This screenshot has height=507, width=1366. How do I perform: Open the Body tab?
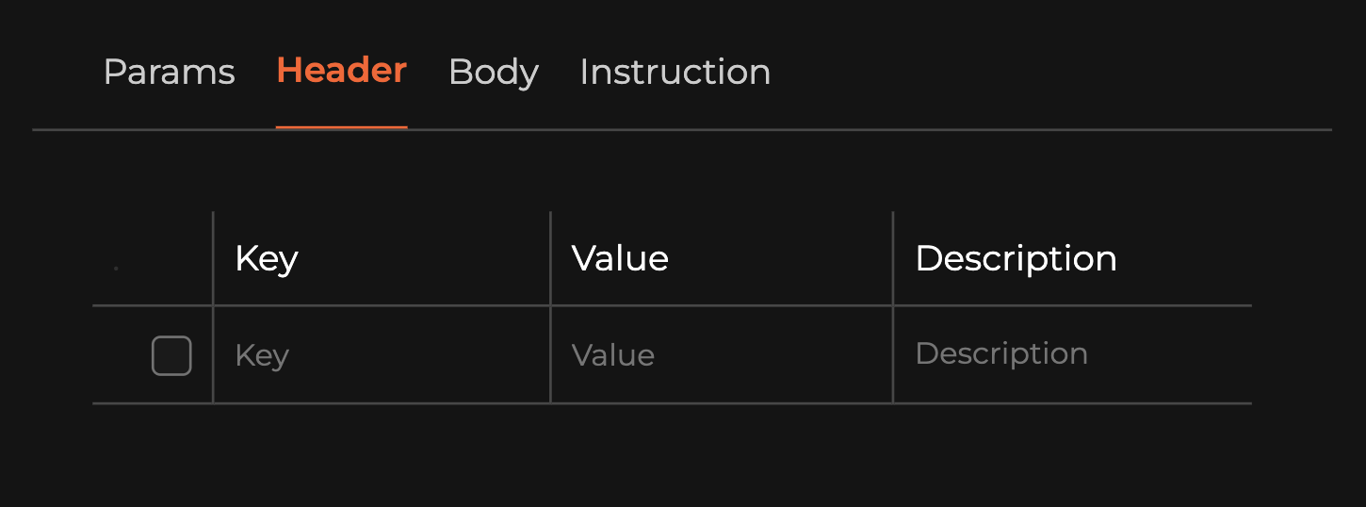point(493,73)
